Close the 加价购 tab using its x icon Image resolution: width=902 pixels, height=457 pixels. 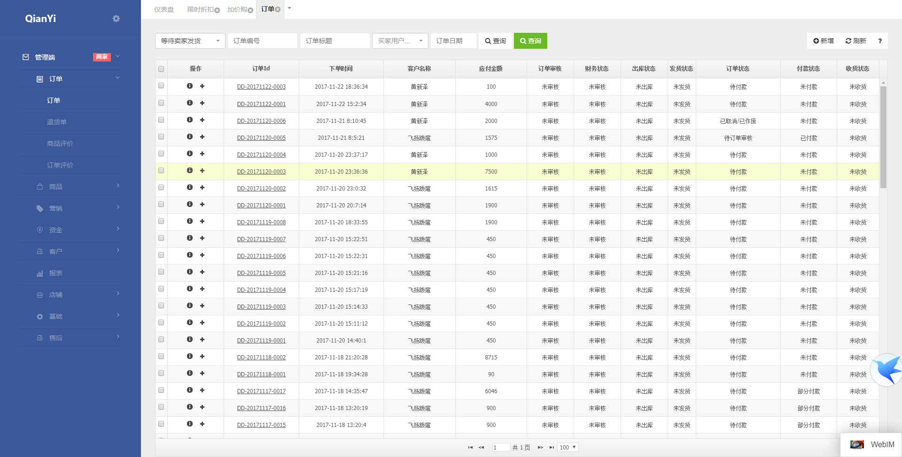click(x=250, y=10)
